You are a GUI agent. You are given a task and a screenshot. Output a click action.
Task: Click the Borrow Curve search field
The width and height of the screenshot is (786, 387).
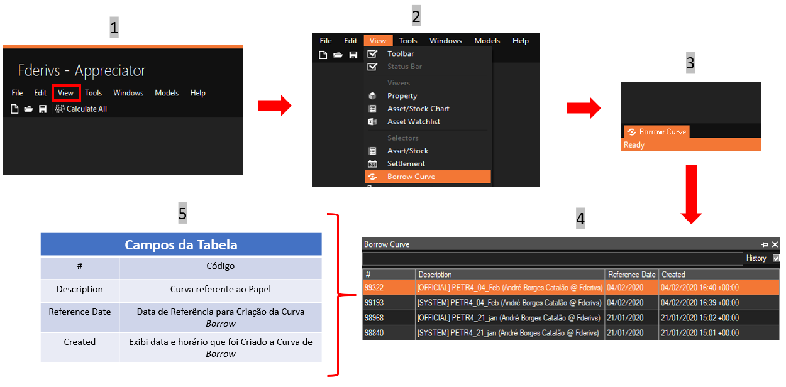(552, 258)
